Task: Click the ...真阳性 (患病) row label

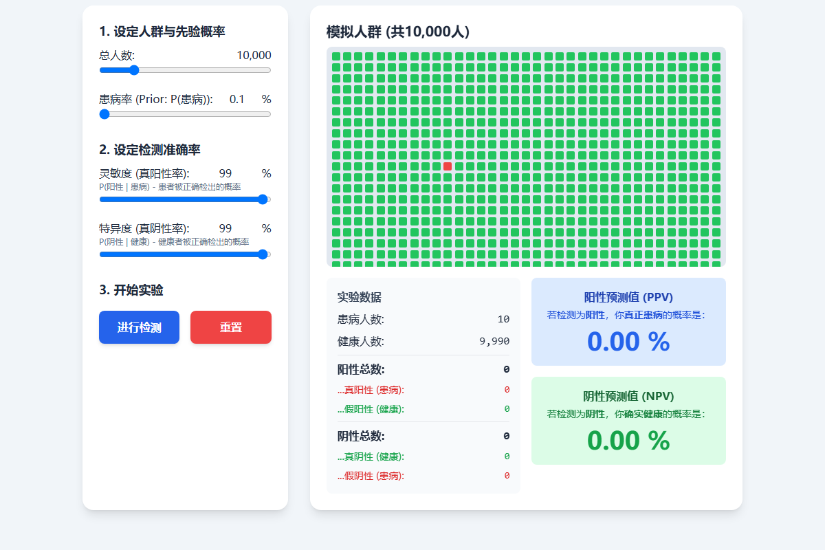Action: (x=371, y=390)
